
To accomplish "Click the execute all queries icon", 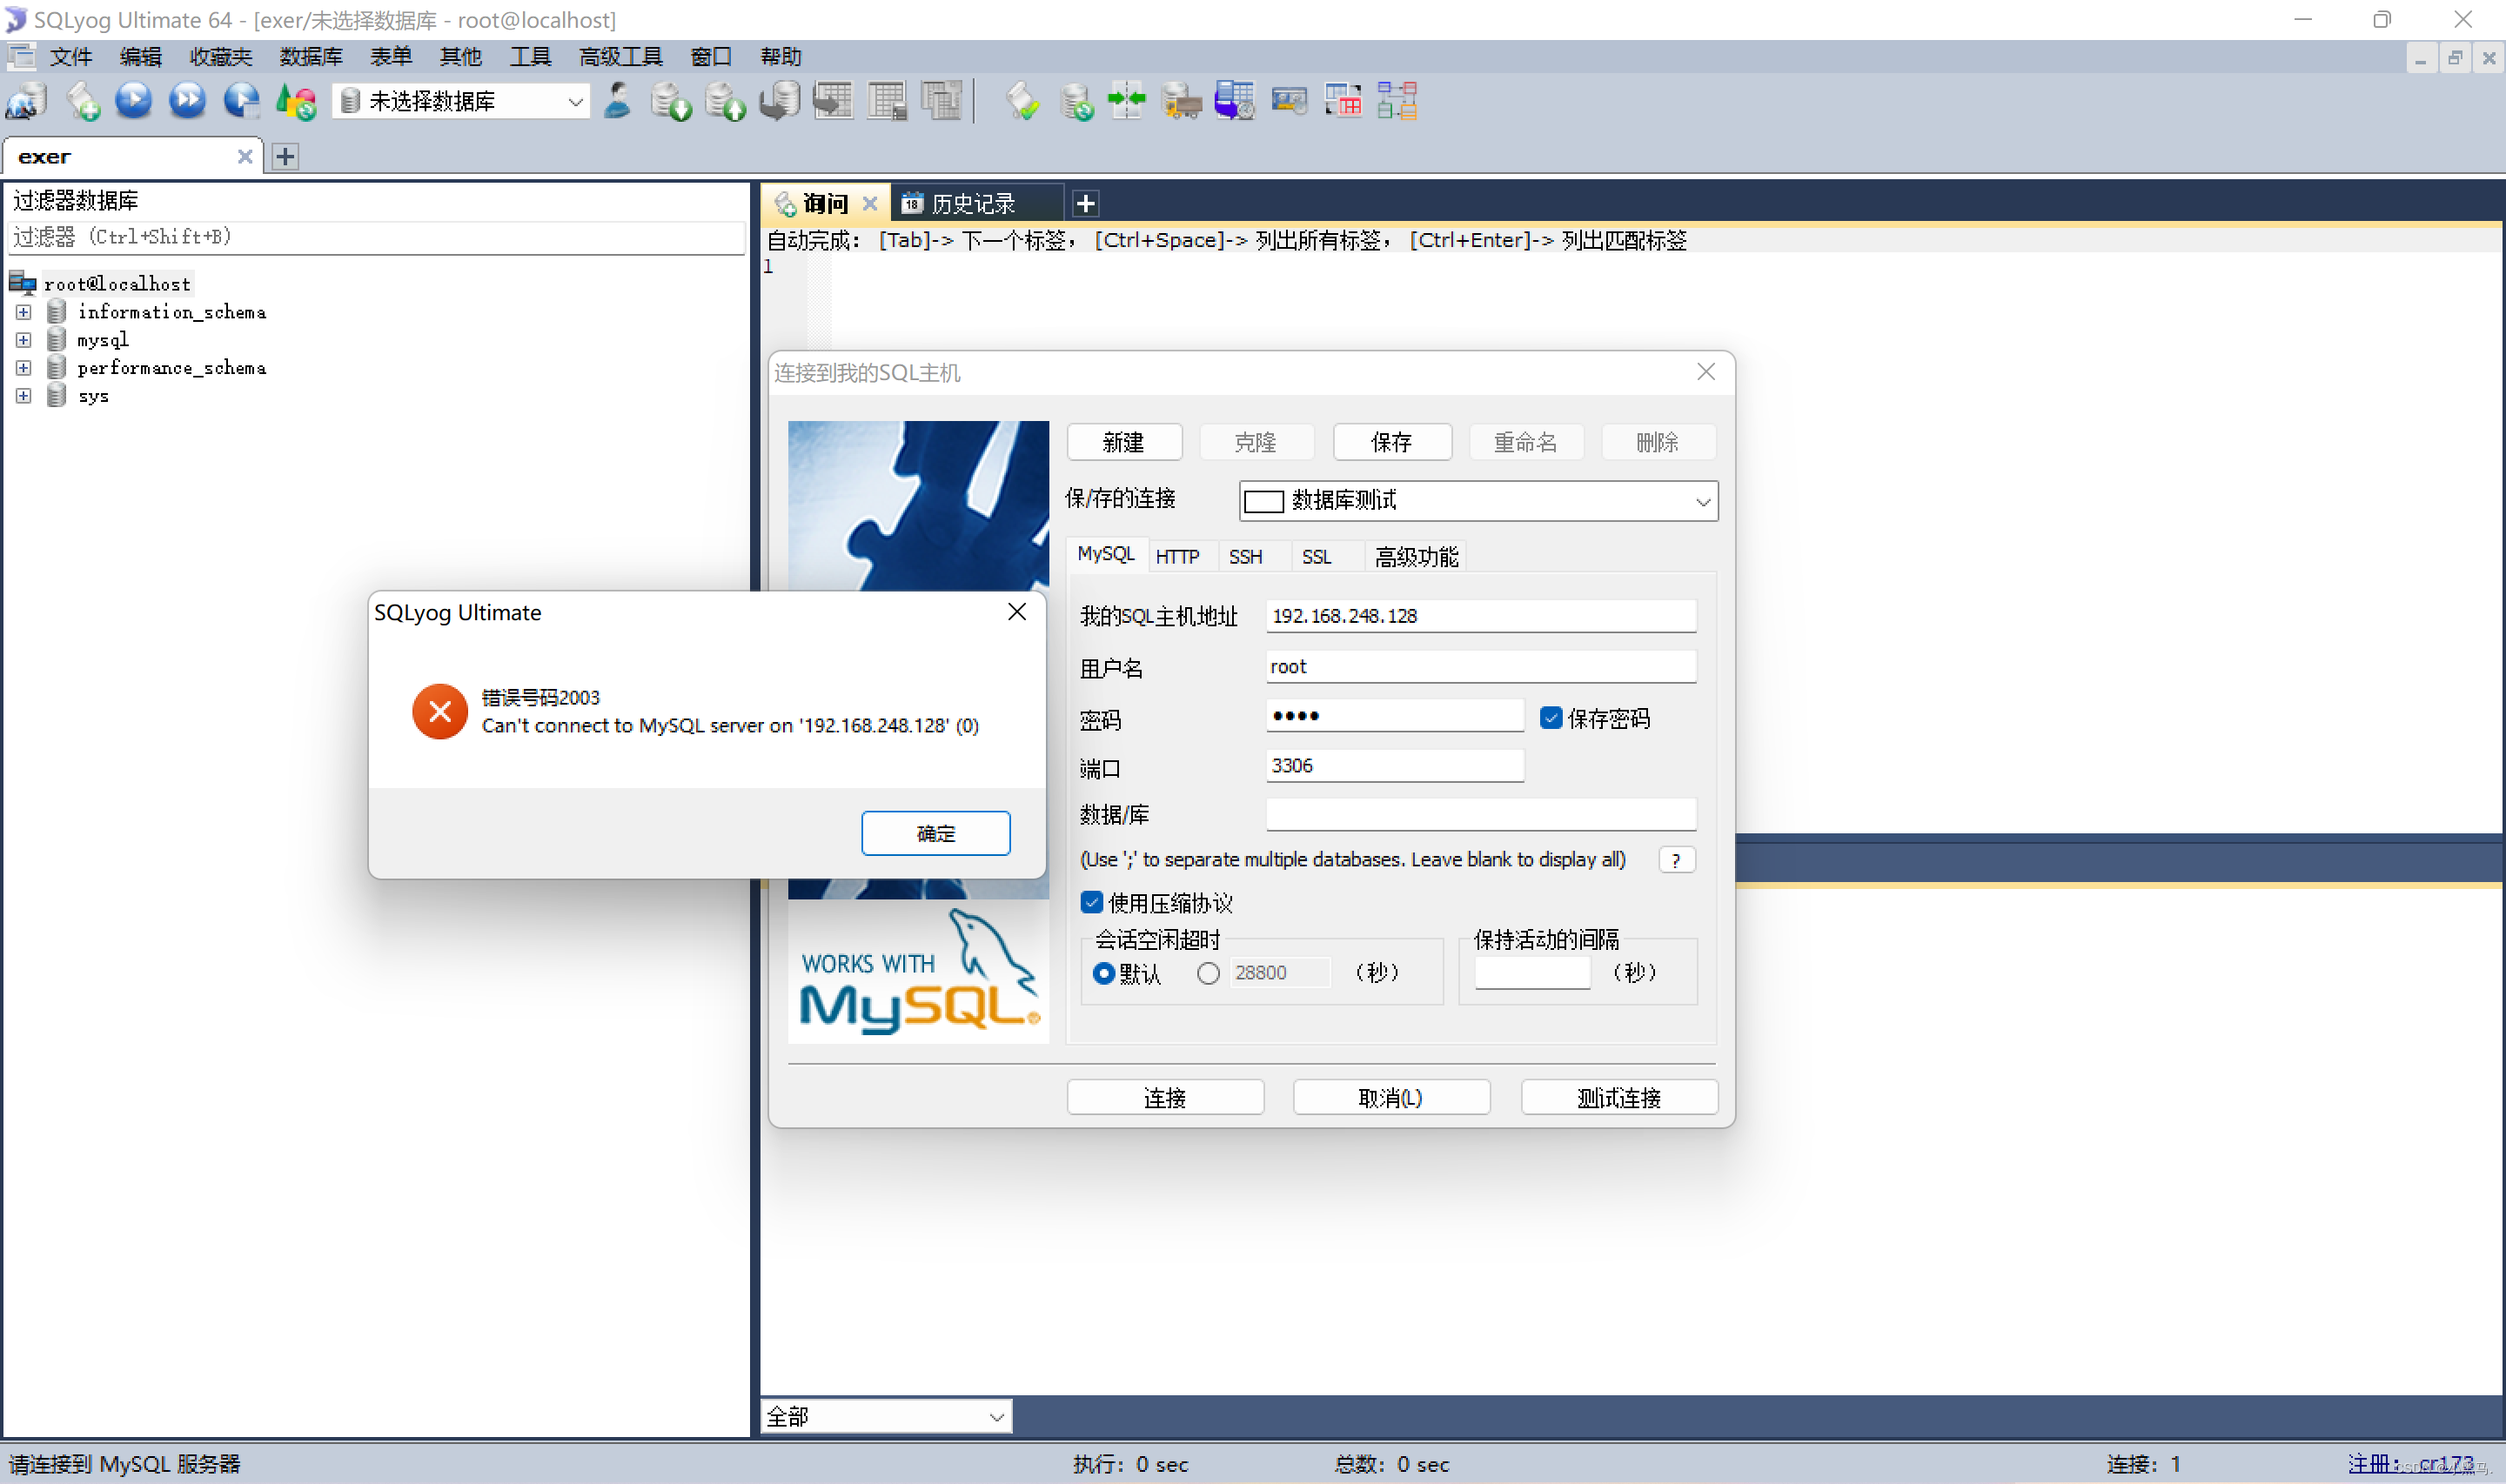I will 188,100.
